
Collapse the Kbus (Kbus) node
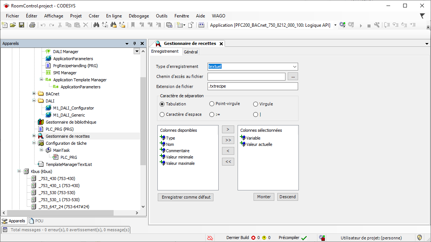click(x=19, y=171)
